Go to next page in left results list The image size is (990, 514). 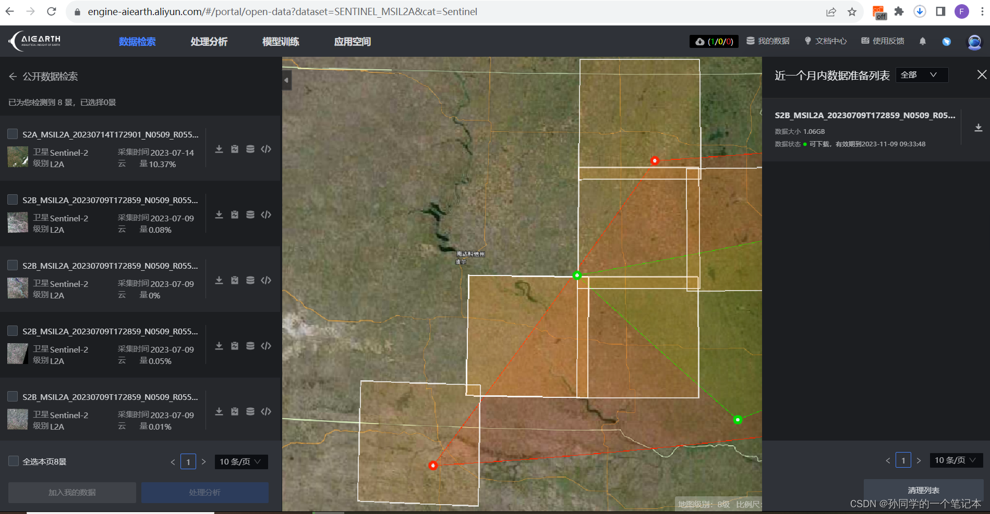point(204,462)
